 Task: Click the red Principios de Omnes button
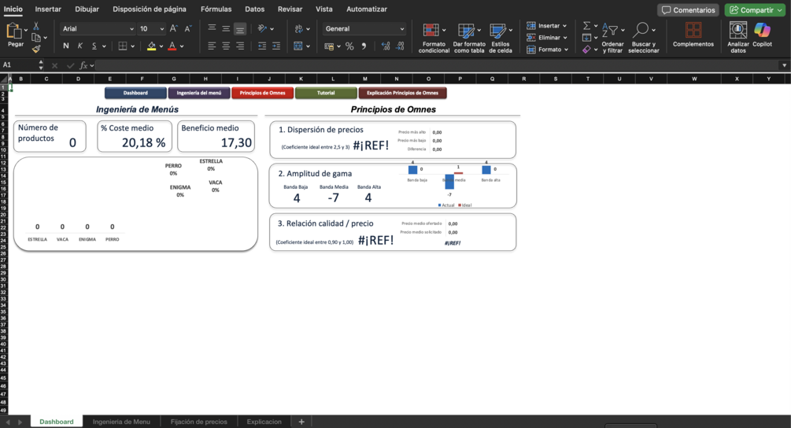pyautogui.click(x=262, y=93)
